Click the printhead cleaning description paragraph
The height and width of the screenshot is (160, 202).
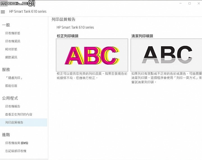pos(167,78)
